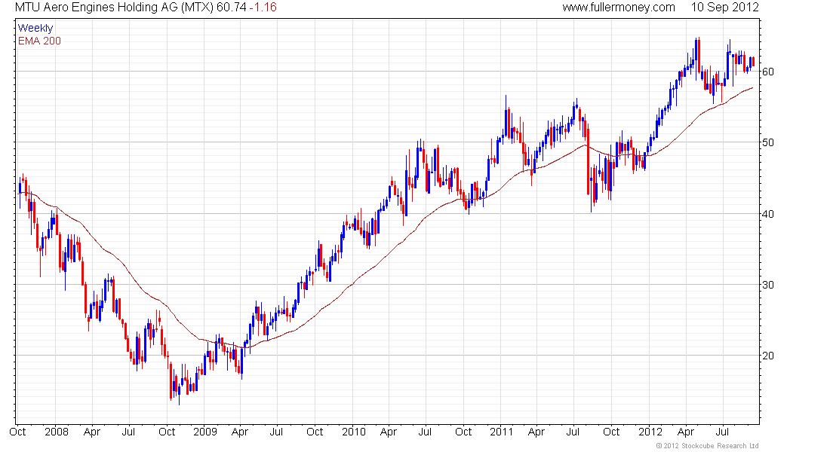The height and width of the screenshot is (452, 830).
Task: Click the -1.16 price change value
Action: tap(263, 8)
